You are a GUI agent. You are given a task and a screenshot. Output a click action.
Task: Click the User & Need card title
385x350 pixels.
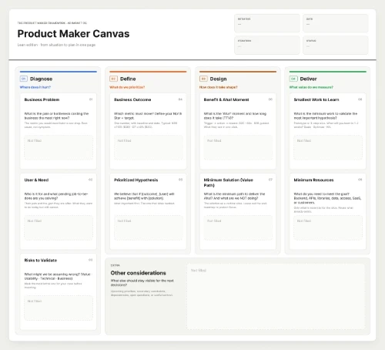pyautogui.click(x=36, y=180)
